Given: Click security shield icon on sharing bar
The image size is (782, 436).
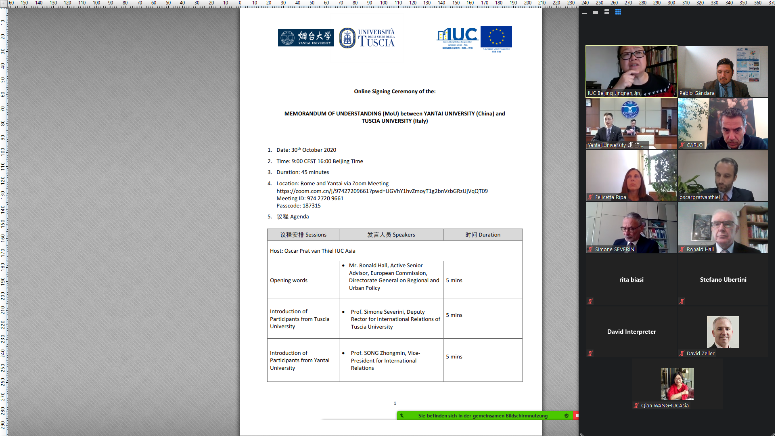Looking at the screenshot, I should (566, 415).
